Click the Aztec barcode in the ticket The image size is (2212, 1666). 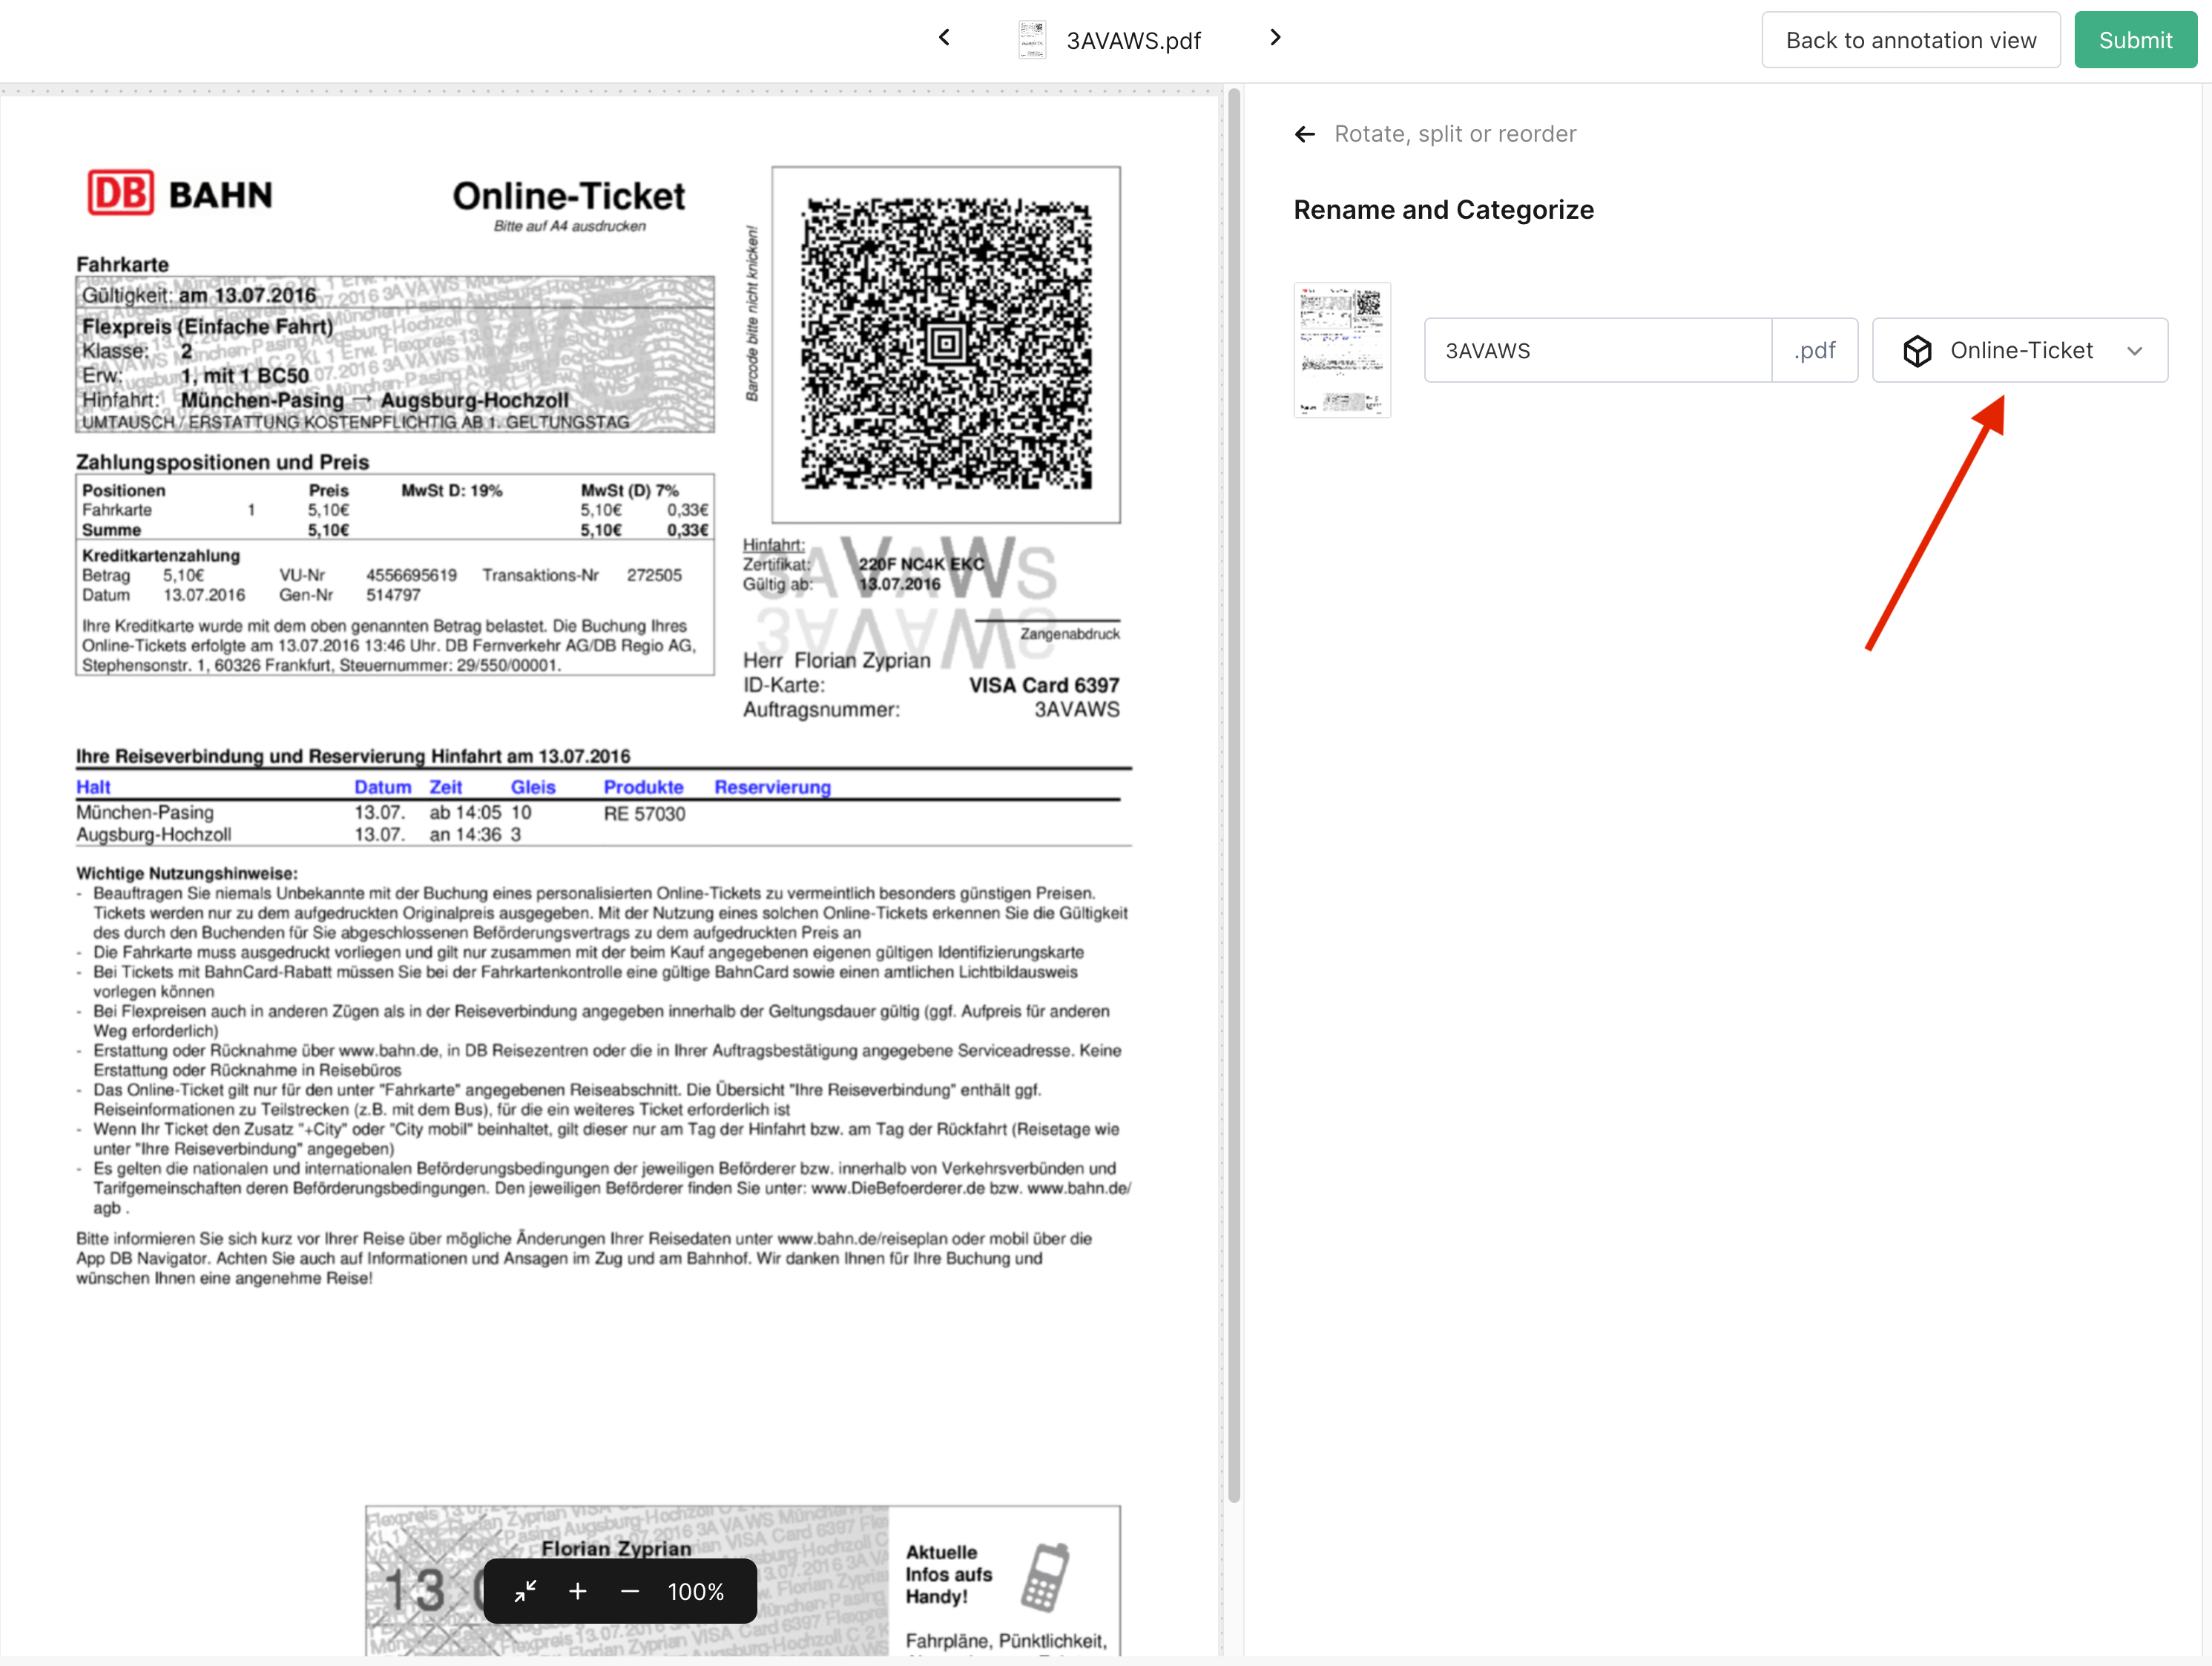click(946, 343)
